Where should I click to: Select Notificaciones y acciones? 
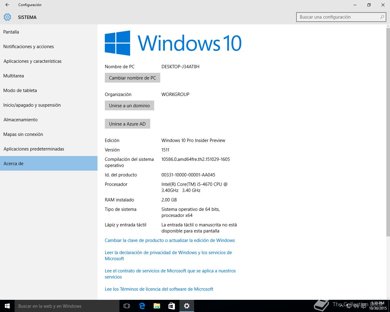click(49, 46)
